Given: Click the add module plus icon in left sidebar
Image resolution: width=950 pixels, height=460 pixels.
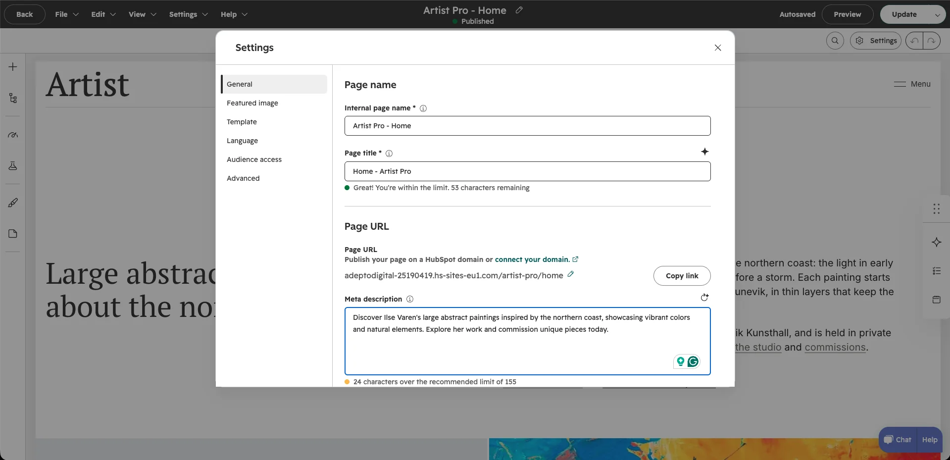Looking at the screenshot, I should [13, 67].
